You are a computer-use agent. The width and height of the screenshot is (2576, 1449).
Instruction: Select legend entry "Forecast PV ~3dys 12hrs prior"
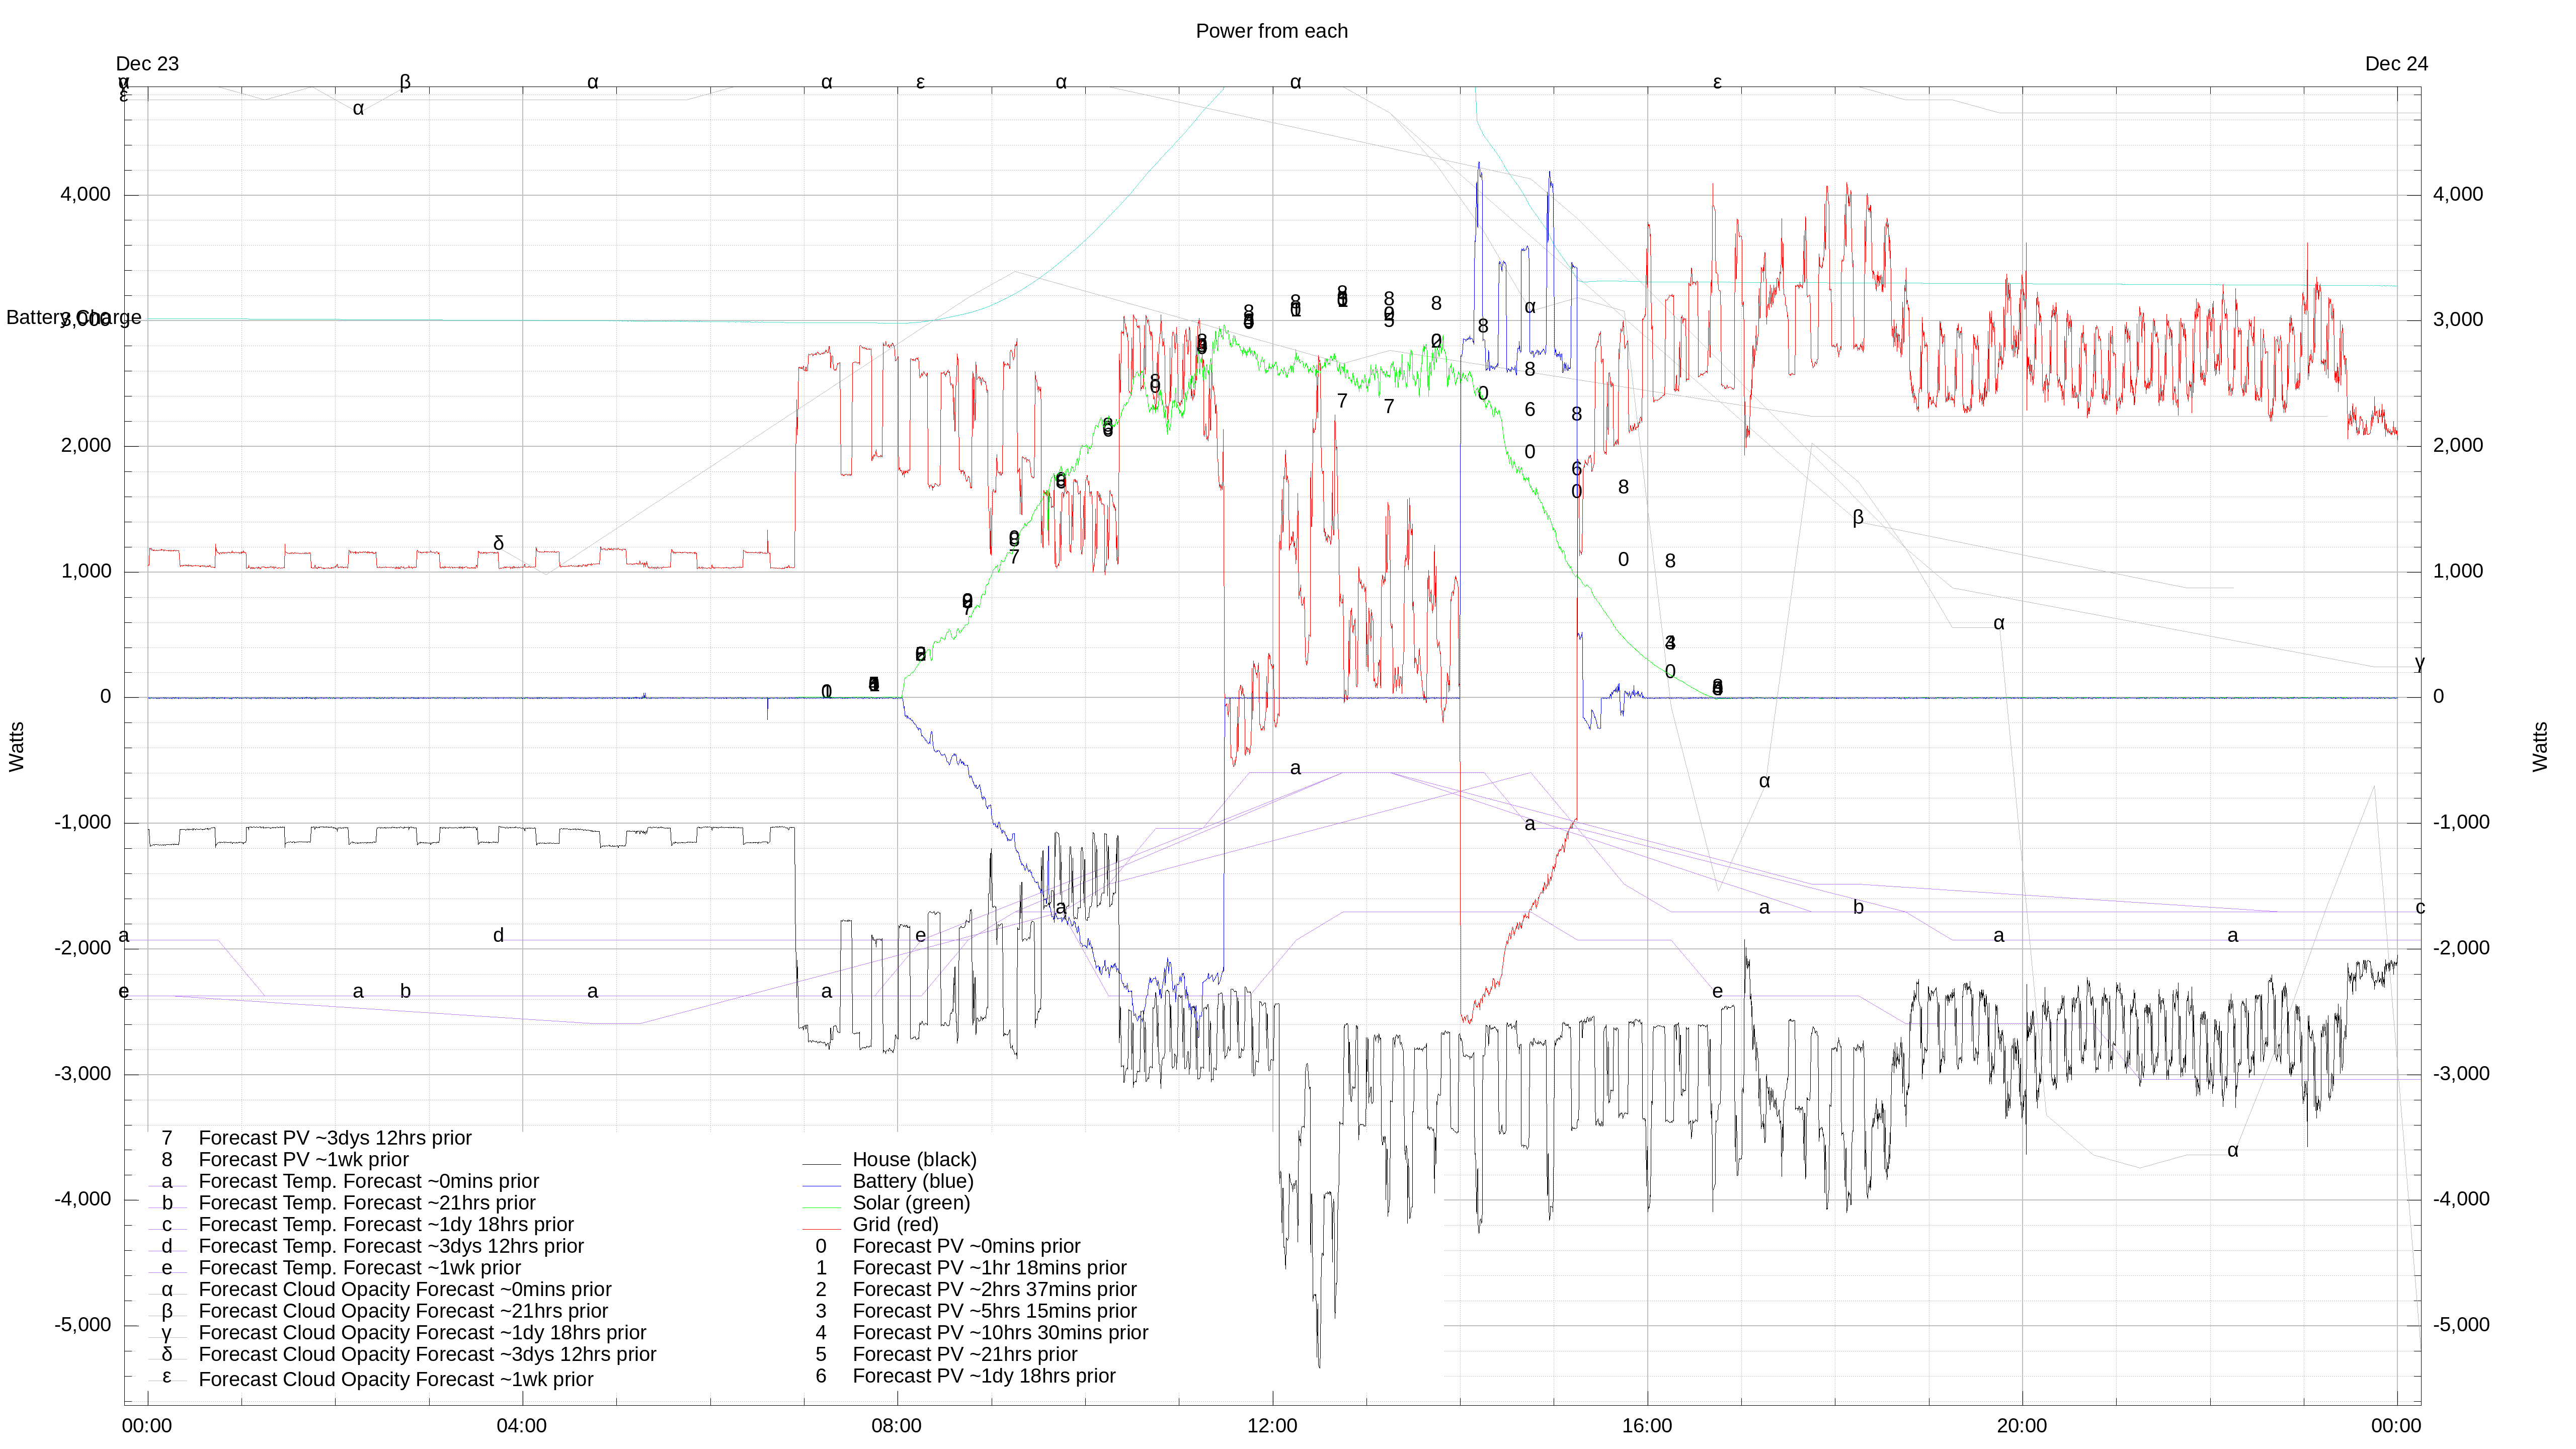pyautogui.click(x=335, y=1138)
